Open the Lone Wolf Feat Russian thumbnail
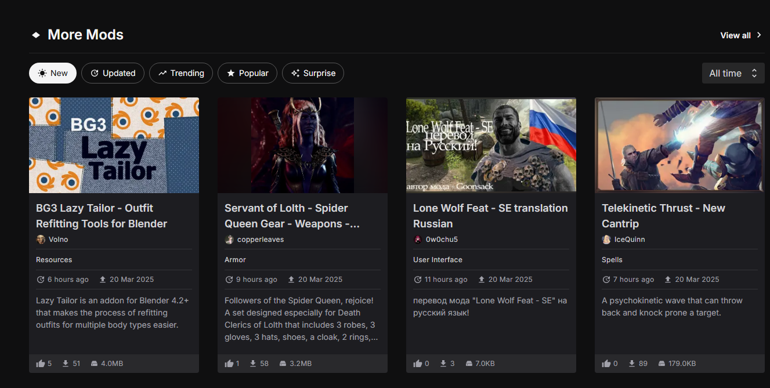This screenshot has height=388, width=770. [491, 145]
